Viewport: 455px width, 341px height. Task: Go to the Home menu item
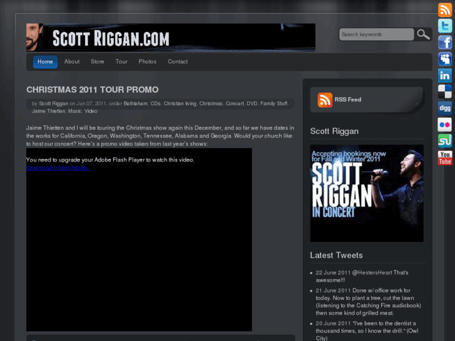(45, 62)
